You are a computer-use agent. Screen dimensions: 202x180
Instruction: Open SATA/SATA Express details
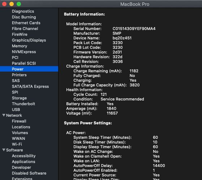coord(30,86)
